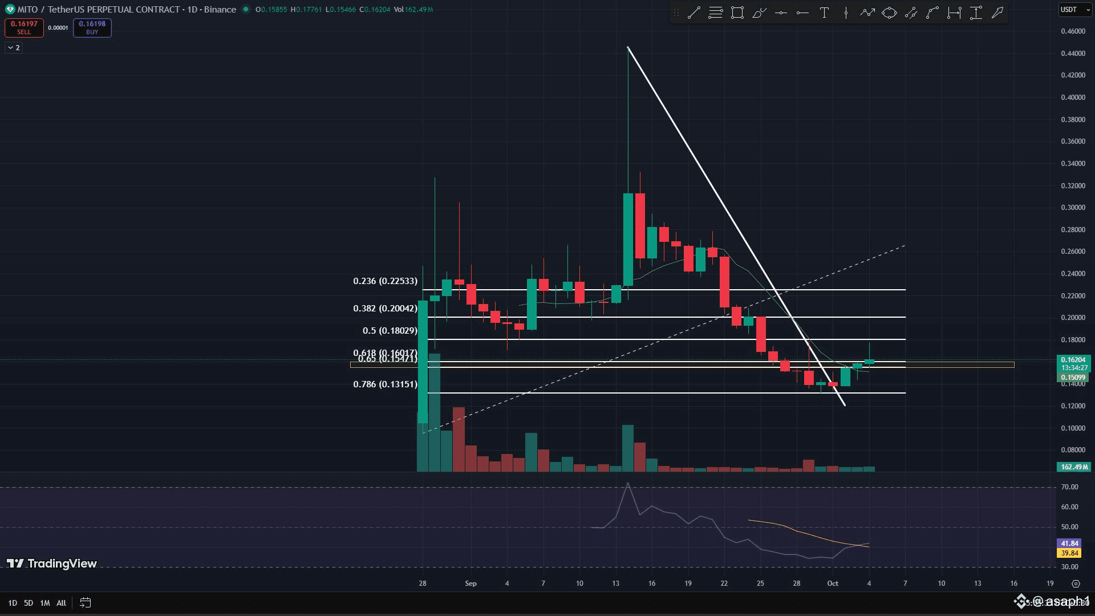Open time axis settings gear
Image resolution: width=1095 pixels, height=616 pixels.
1076,583
